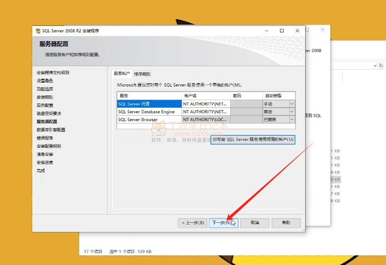Click 数据库引擎配置 step in sidebar
386x265 pixels.
pyautogui.click(x=51, y=130)
